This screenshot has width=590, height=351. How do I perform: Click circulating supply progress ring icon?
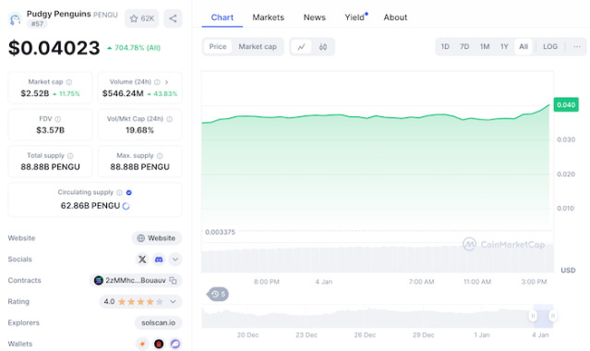click(126, 206)
